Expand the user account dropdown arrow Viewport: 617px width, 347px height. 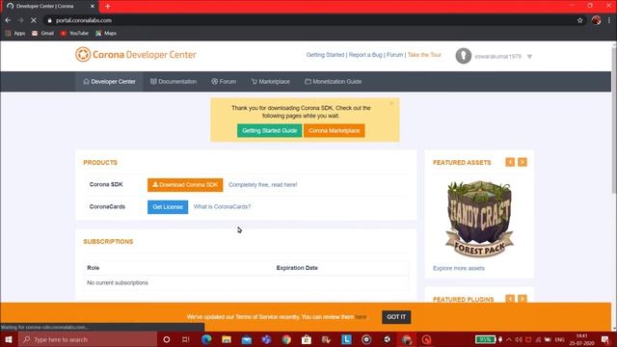pyautogui.click(x=529, y=57)
